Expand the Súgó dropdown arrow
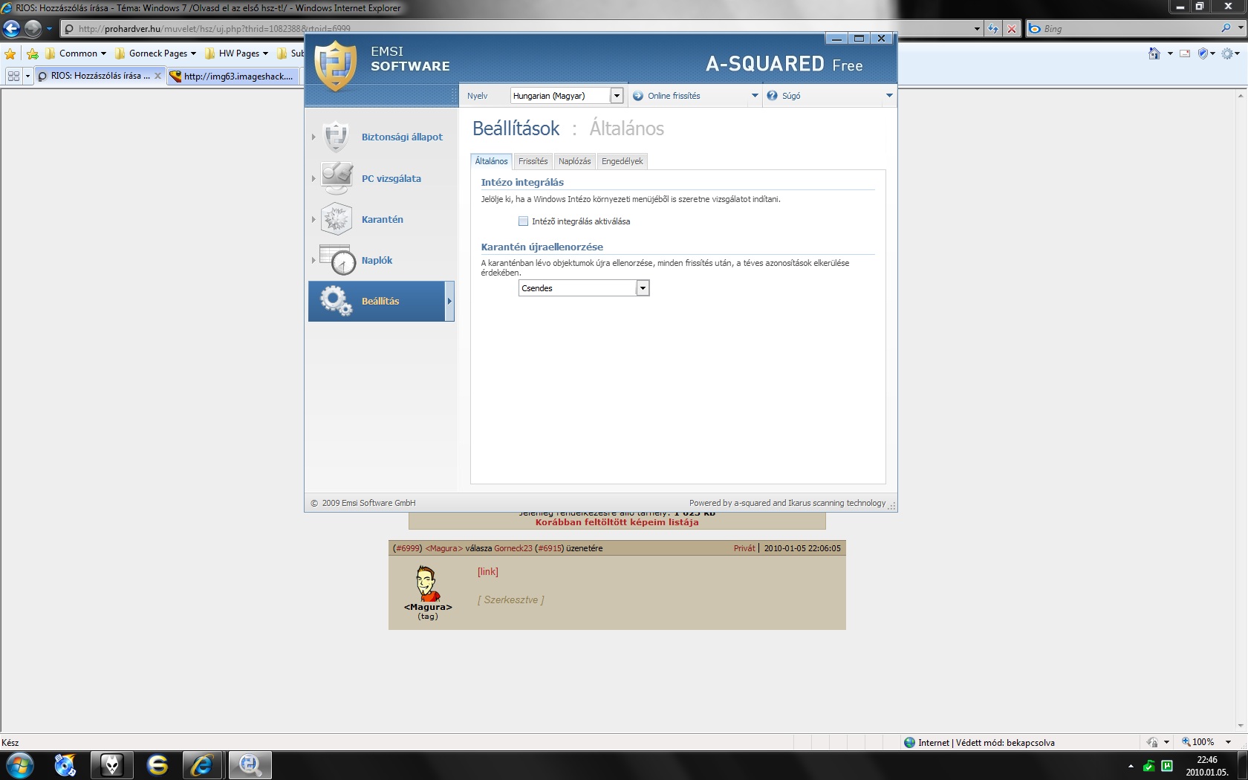This screenshot has height=780, width=1248. (x=889, y=96)
